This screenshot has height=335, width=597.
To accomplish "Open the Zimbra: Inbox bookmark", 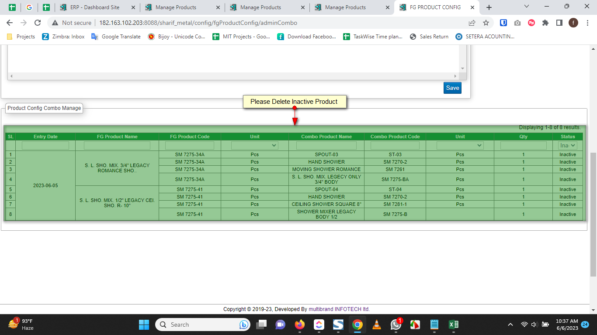I will (63, 37).
